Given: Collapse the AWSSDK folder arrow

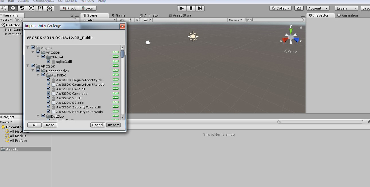Looking at the screenshot, I should (x=38, y=75).
